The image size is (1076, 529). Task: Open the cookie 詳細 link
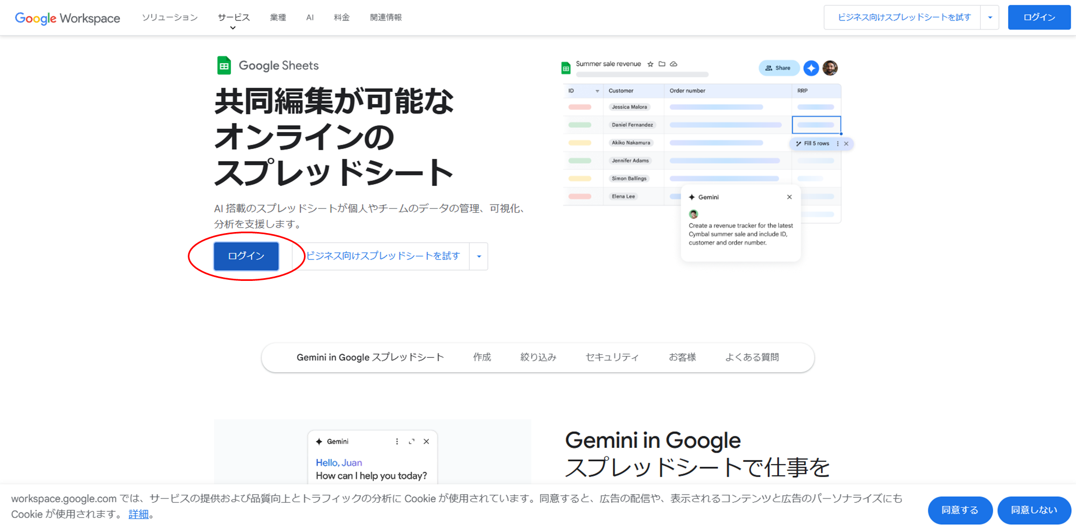pos(138,514)
